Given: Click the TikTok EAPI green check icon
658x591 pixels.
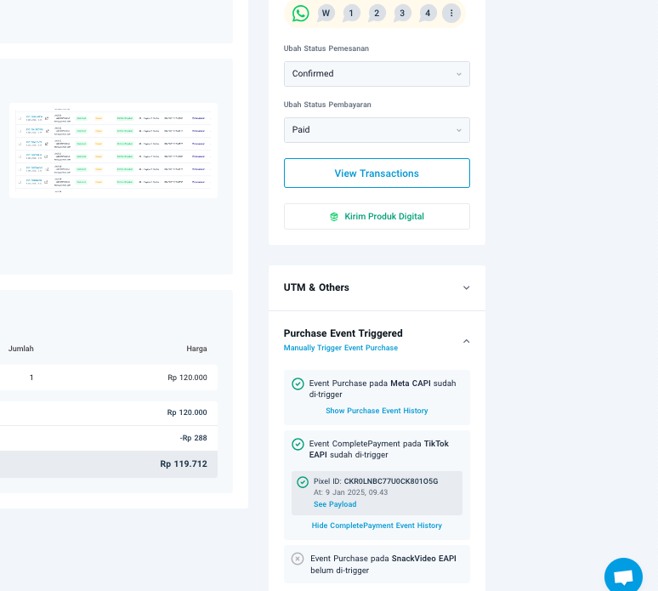Looking at the screenshot, I should [x=298, y=445].
